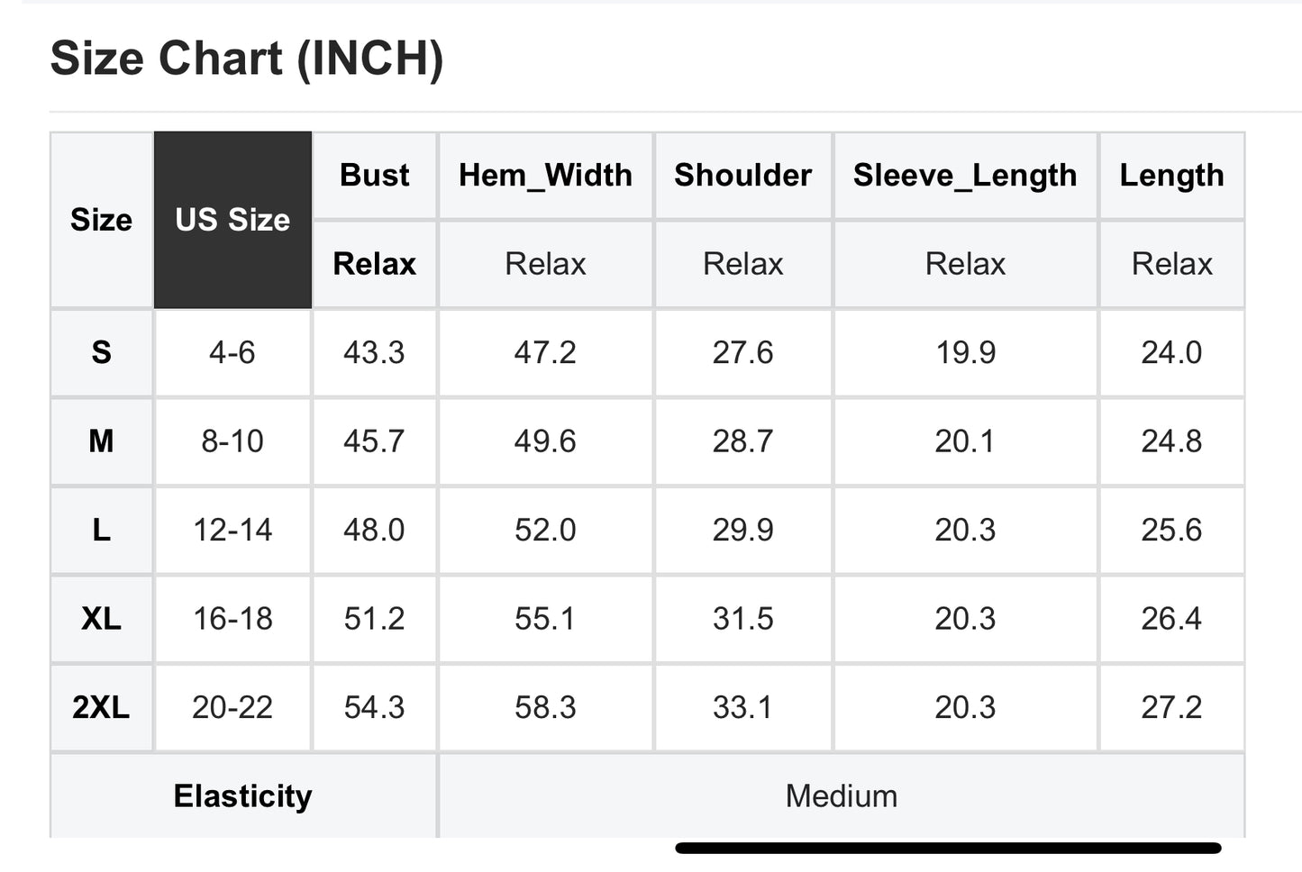Click the S size row label

click(101, 352)
